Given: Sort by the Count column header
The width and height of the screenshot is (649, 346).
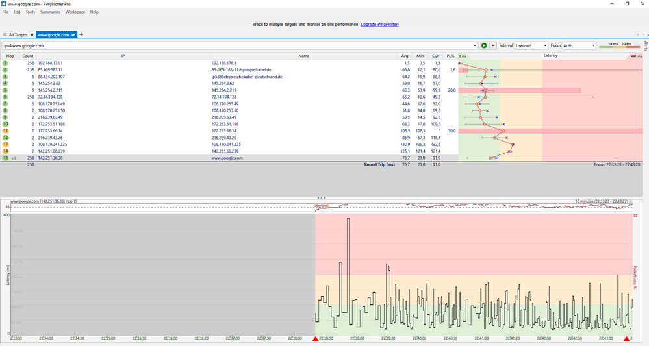Looking at the screenshot, I should [28, 56].
